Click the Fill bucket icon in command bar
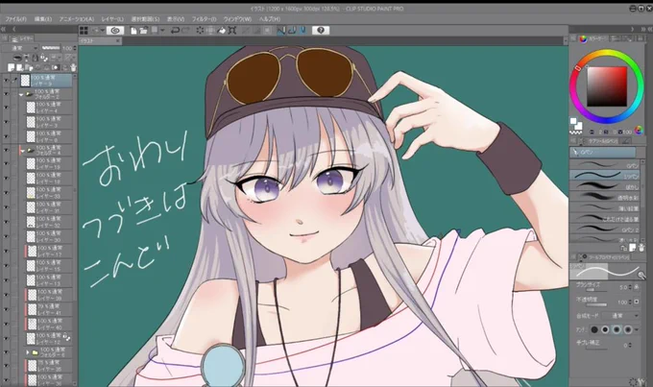Image resolution: width=653 pixels, height=387 pixels. (x=222, y=31)
